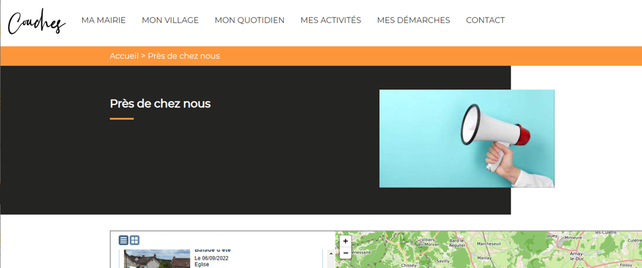Viewport: 642px width, 268px height.
Task: Click the 'Près de chez nous' breadcrumb
Action: 184,56
